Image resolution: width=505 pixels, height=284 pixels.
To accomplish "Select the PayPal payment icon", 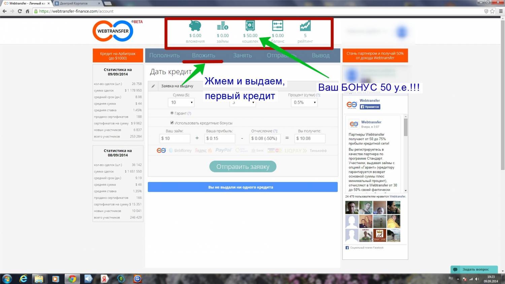I will 224,150.
